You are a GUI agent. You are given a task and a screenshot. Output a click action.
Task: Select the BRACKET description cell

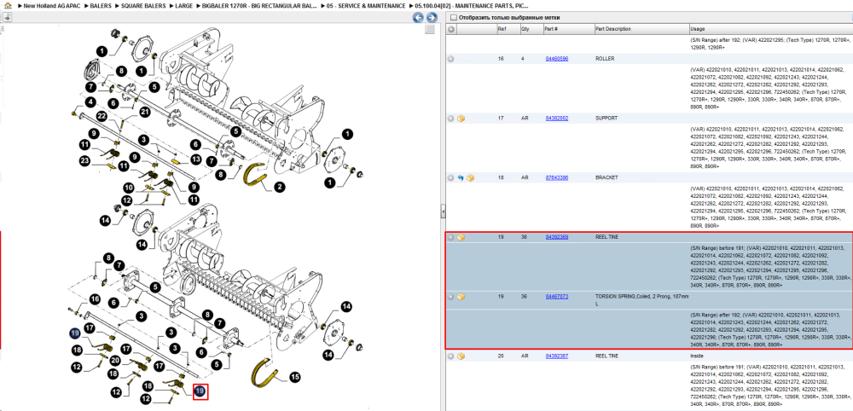[x=606, y=177]
